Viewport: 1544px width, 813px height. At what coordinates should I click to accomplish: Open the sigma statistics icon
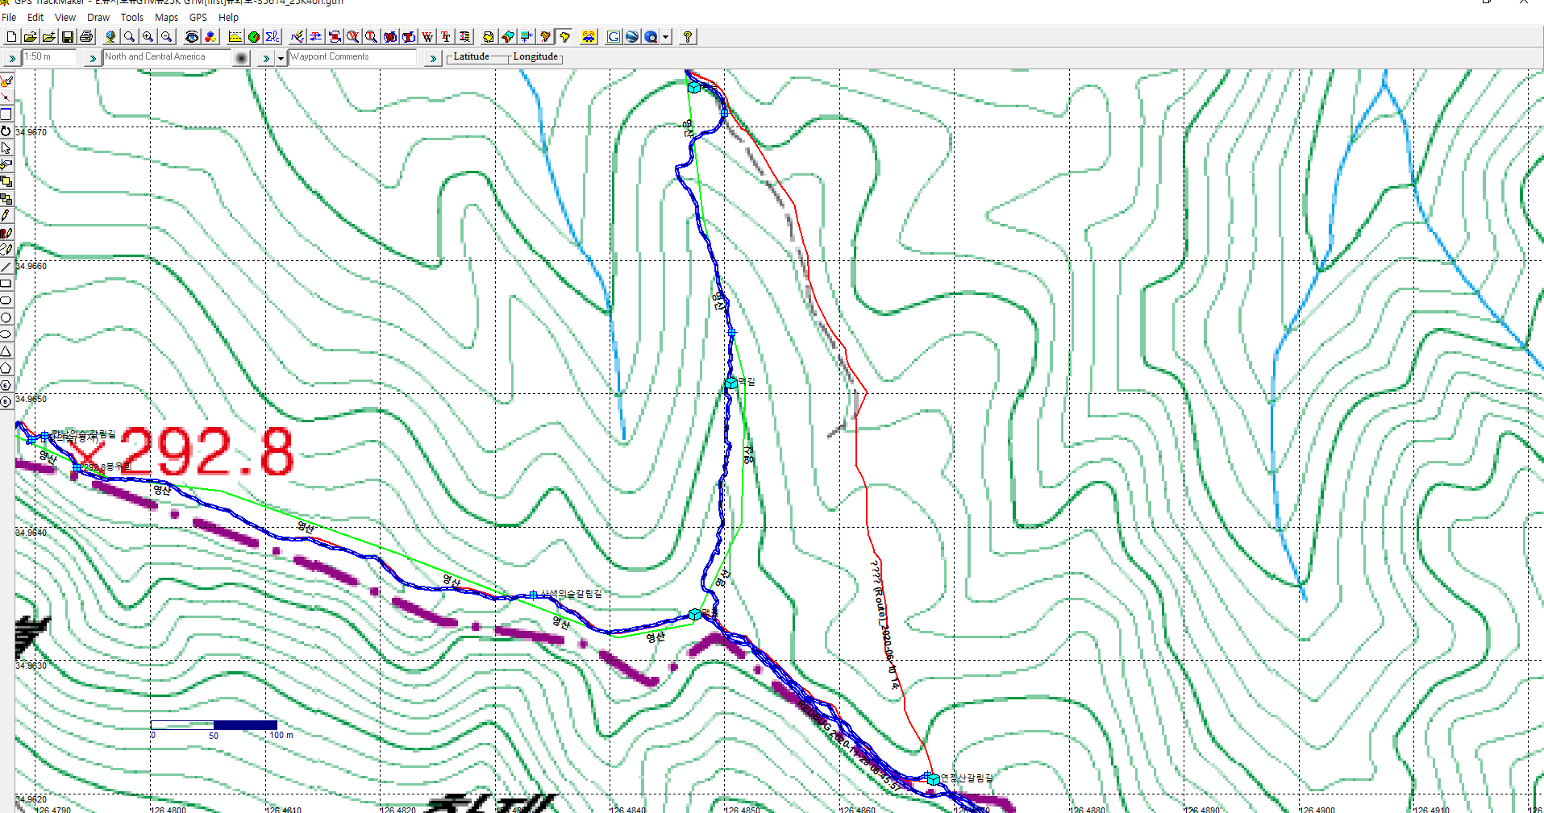pos(273,36)
